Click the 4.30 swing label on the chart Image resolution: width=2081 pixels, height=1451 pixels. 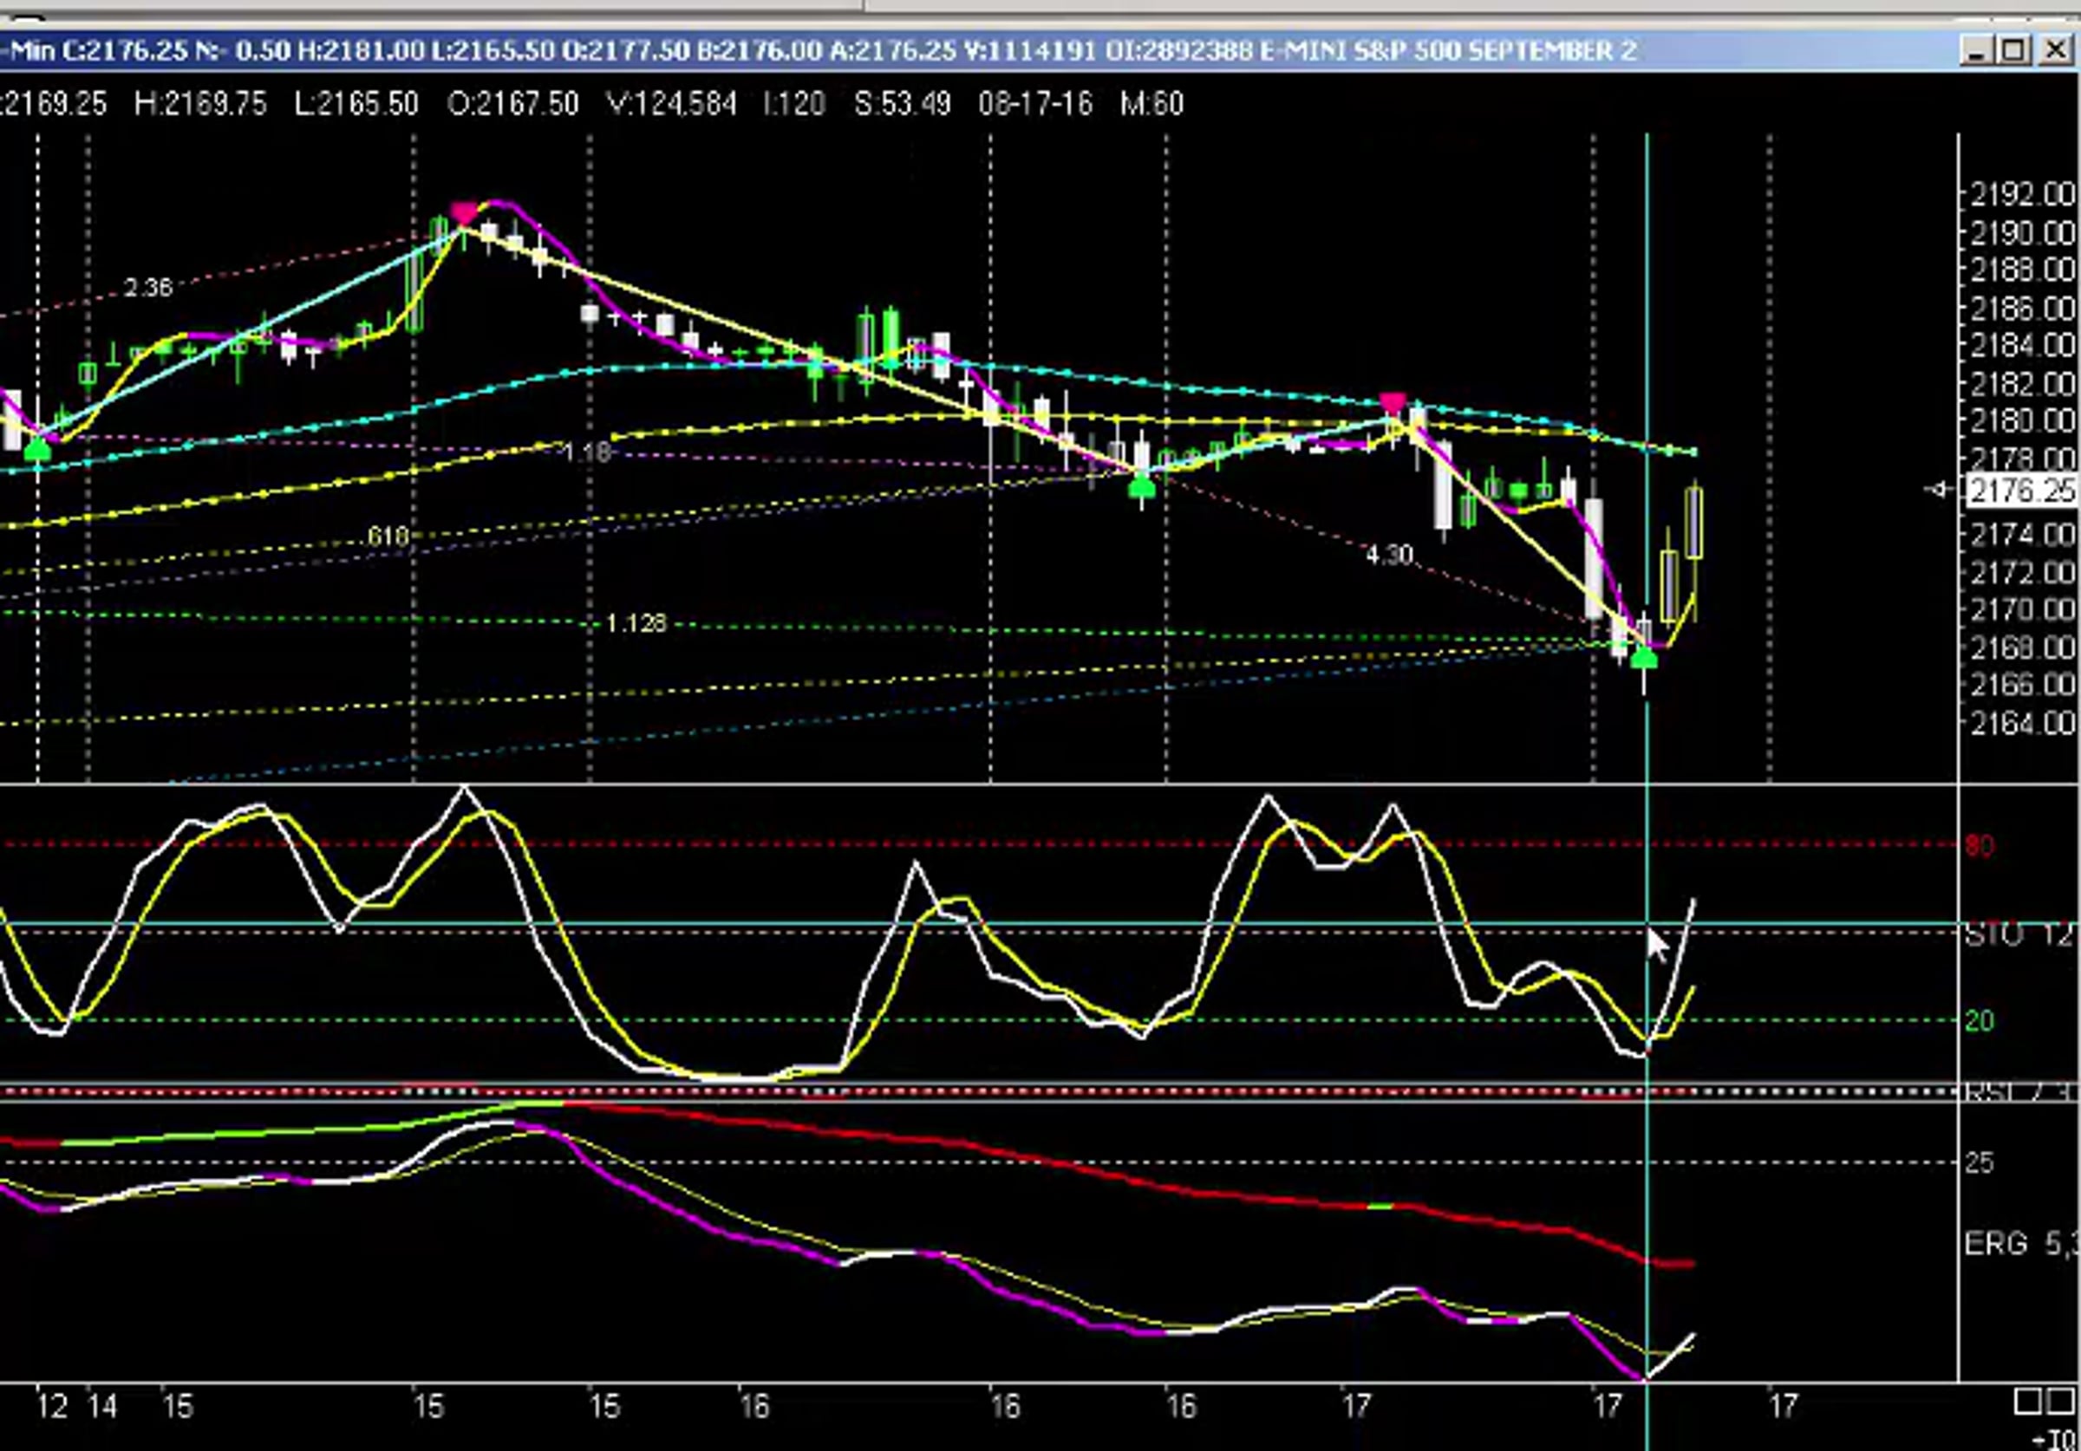click(1389, 554)
